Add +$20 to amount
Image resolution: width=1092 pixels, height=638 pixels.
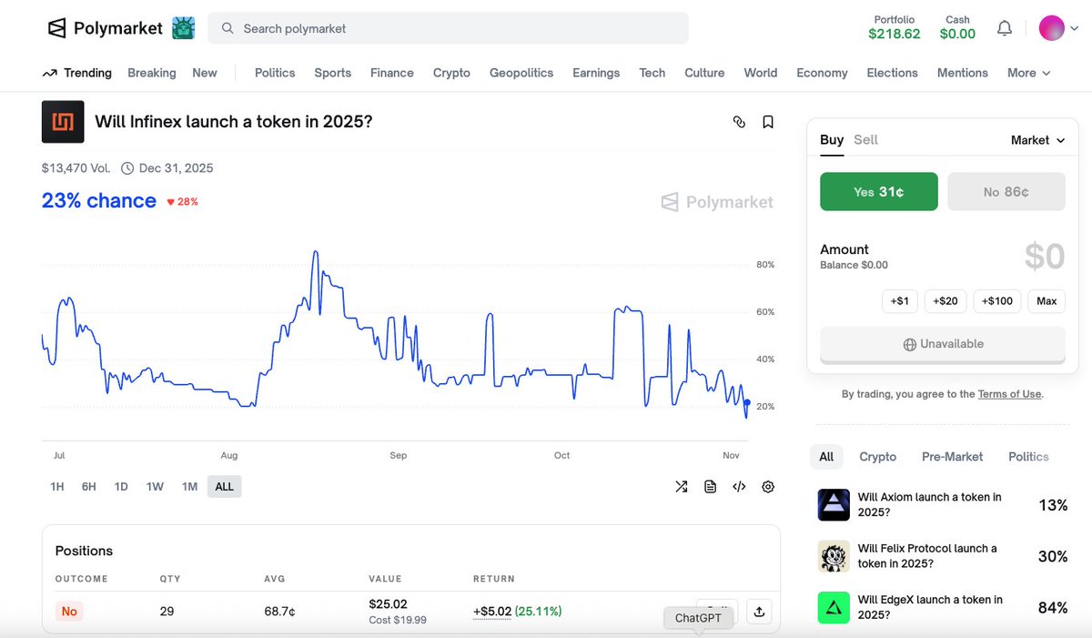tap(945, 301)
